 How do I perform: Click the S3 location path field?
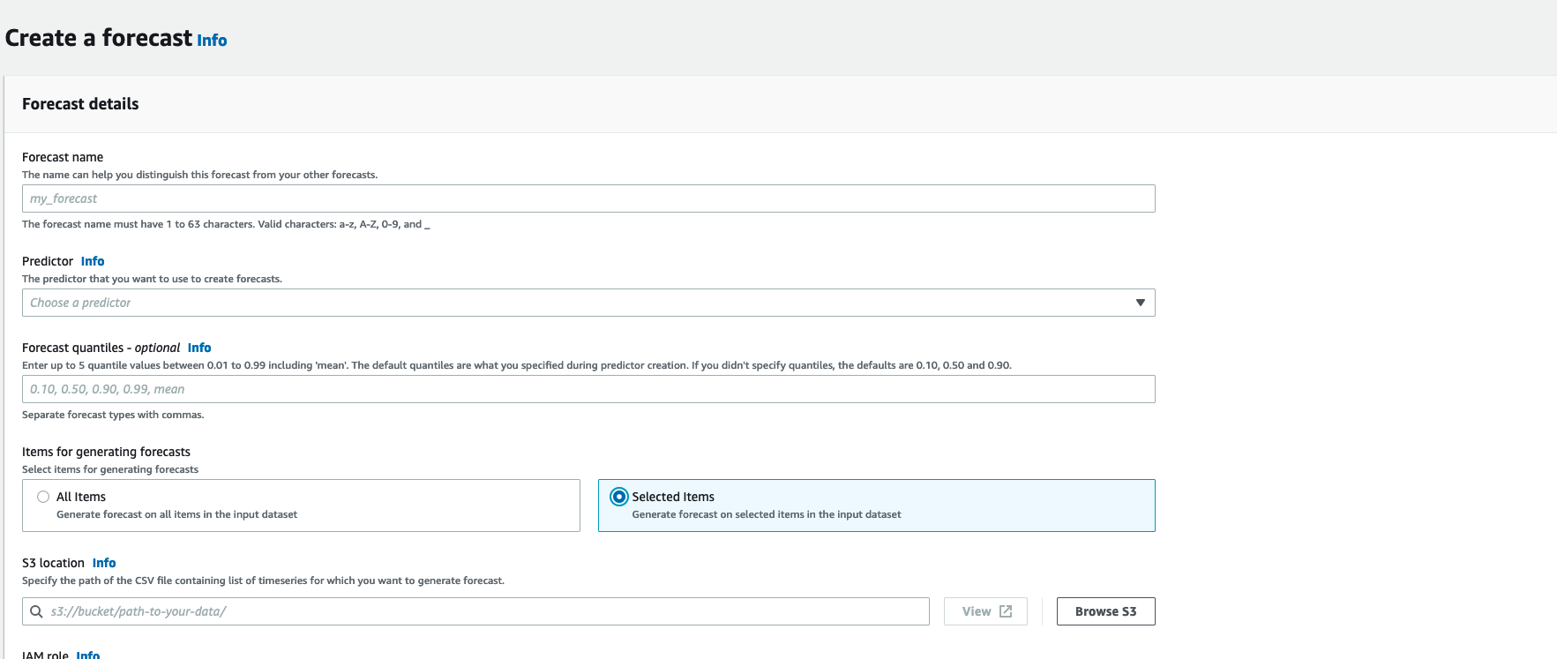coord(475,611)
